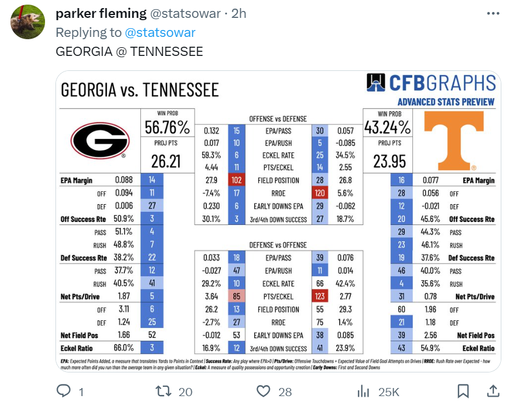Click the Georgia G logo in the image
510x403 pixels.
point(100,141)
